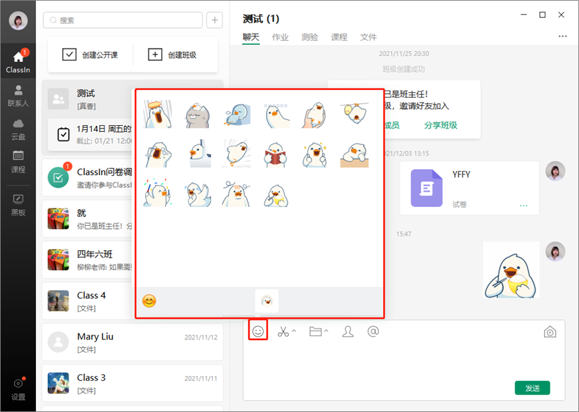Send the duck leaning on table sticker
Screen dimensions: 579x412
coord(355,154)
